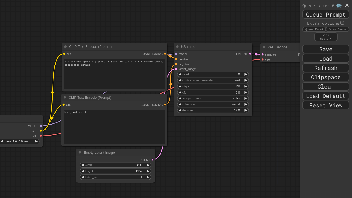Increase steps value with right arrow
The image size is (352, 198).
pyautogui.click(x=246, y=86)
